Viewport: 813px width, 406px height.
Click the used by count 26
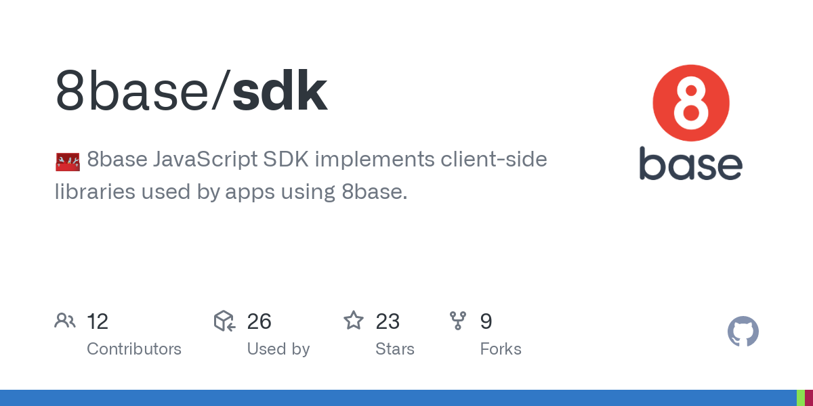click(259, 321)
